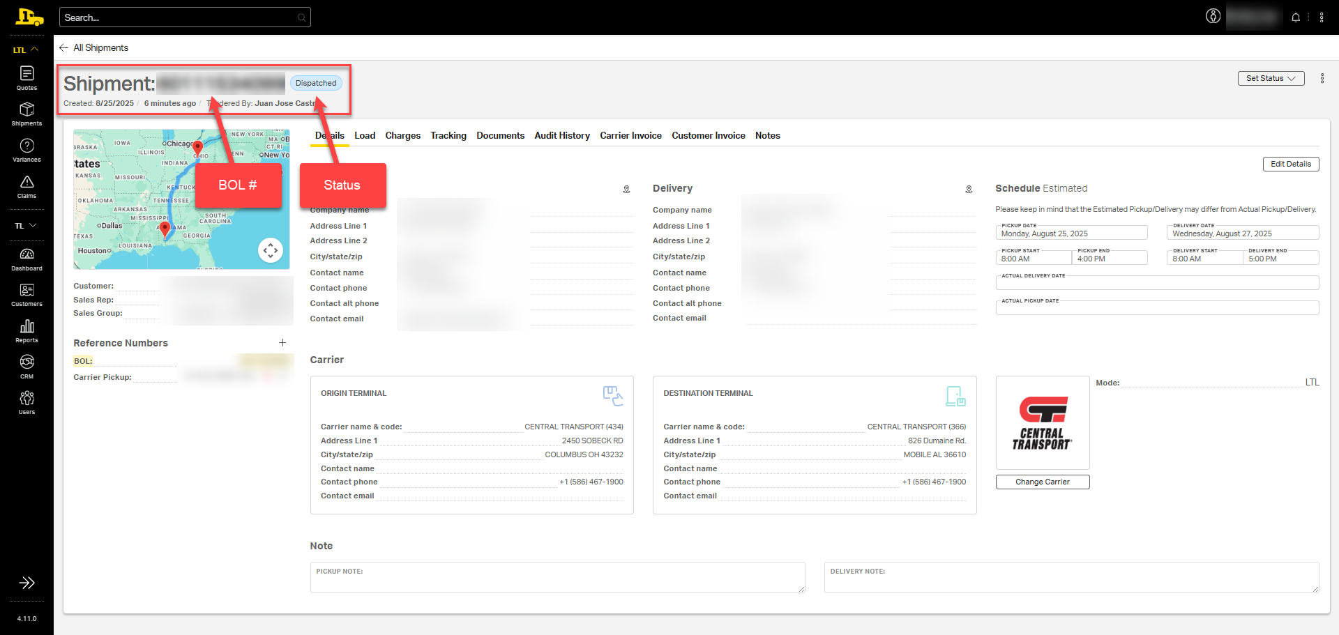Viewport: 1339px width, 635px height.
Task: Click the Search field
Action: 185,17
